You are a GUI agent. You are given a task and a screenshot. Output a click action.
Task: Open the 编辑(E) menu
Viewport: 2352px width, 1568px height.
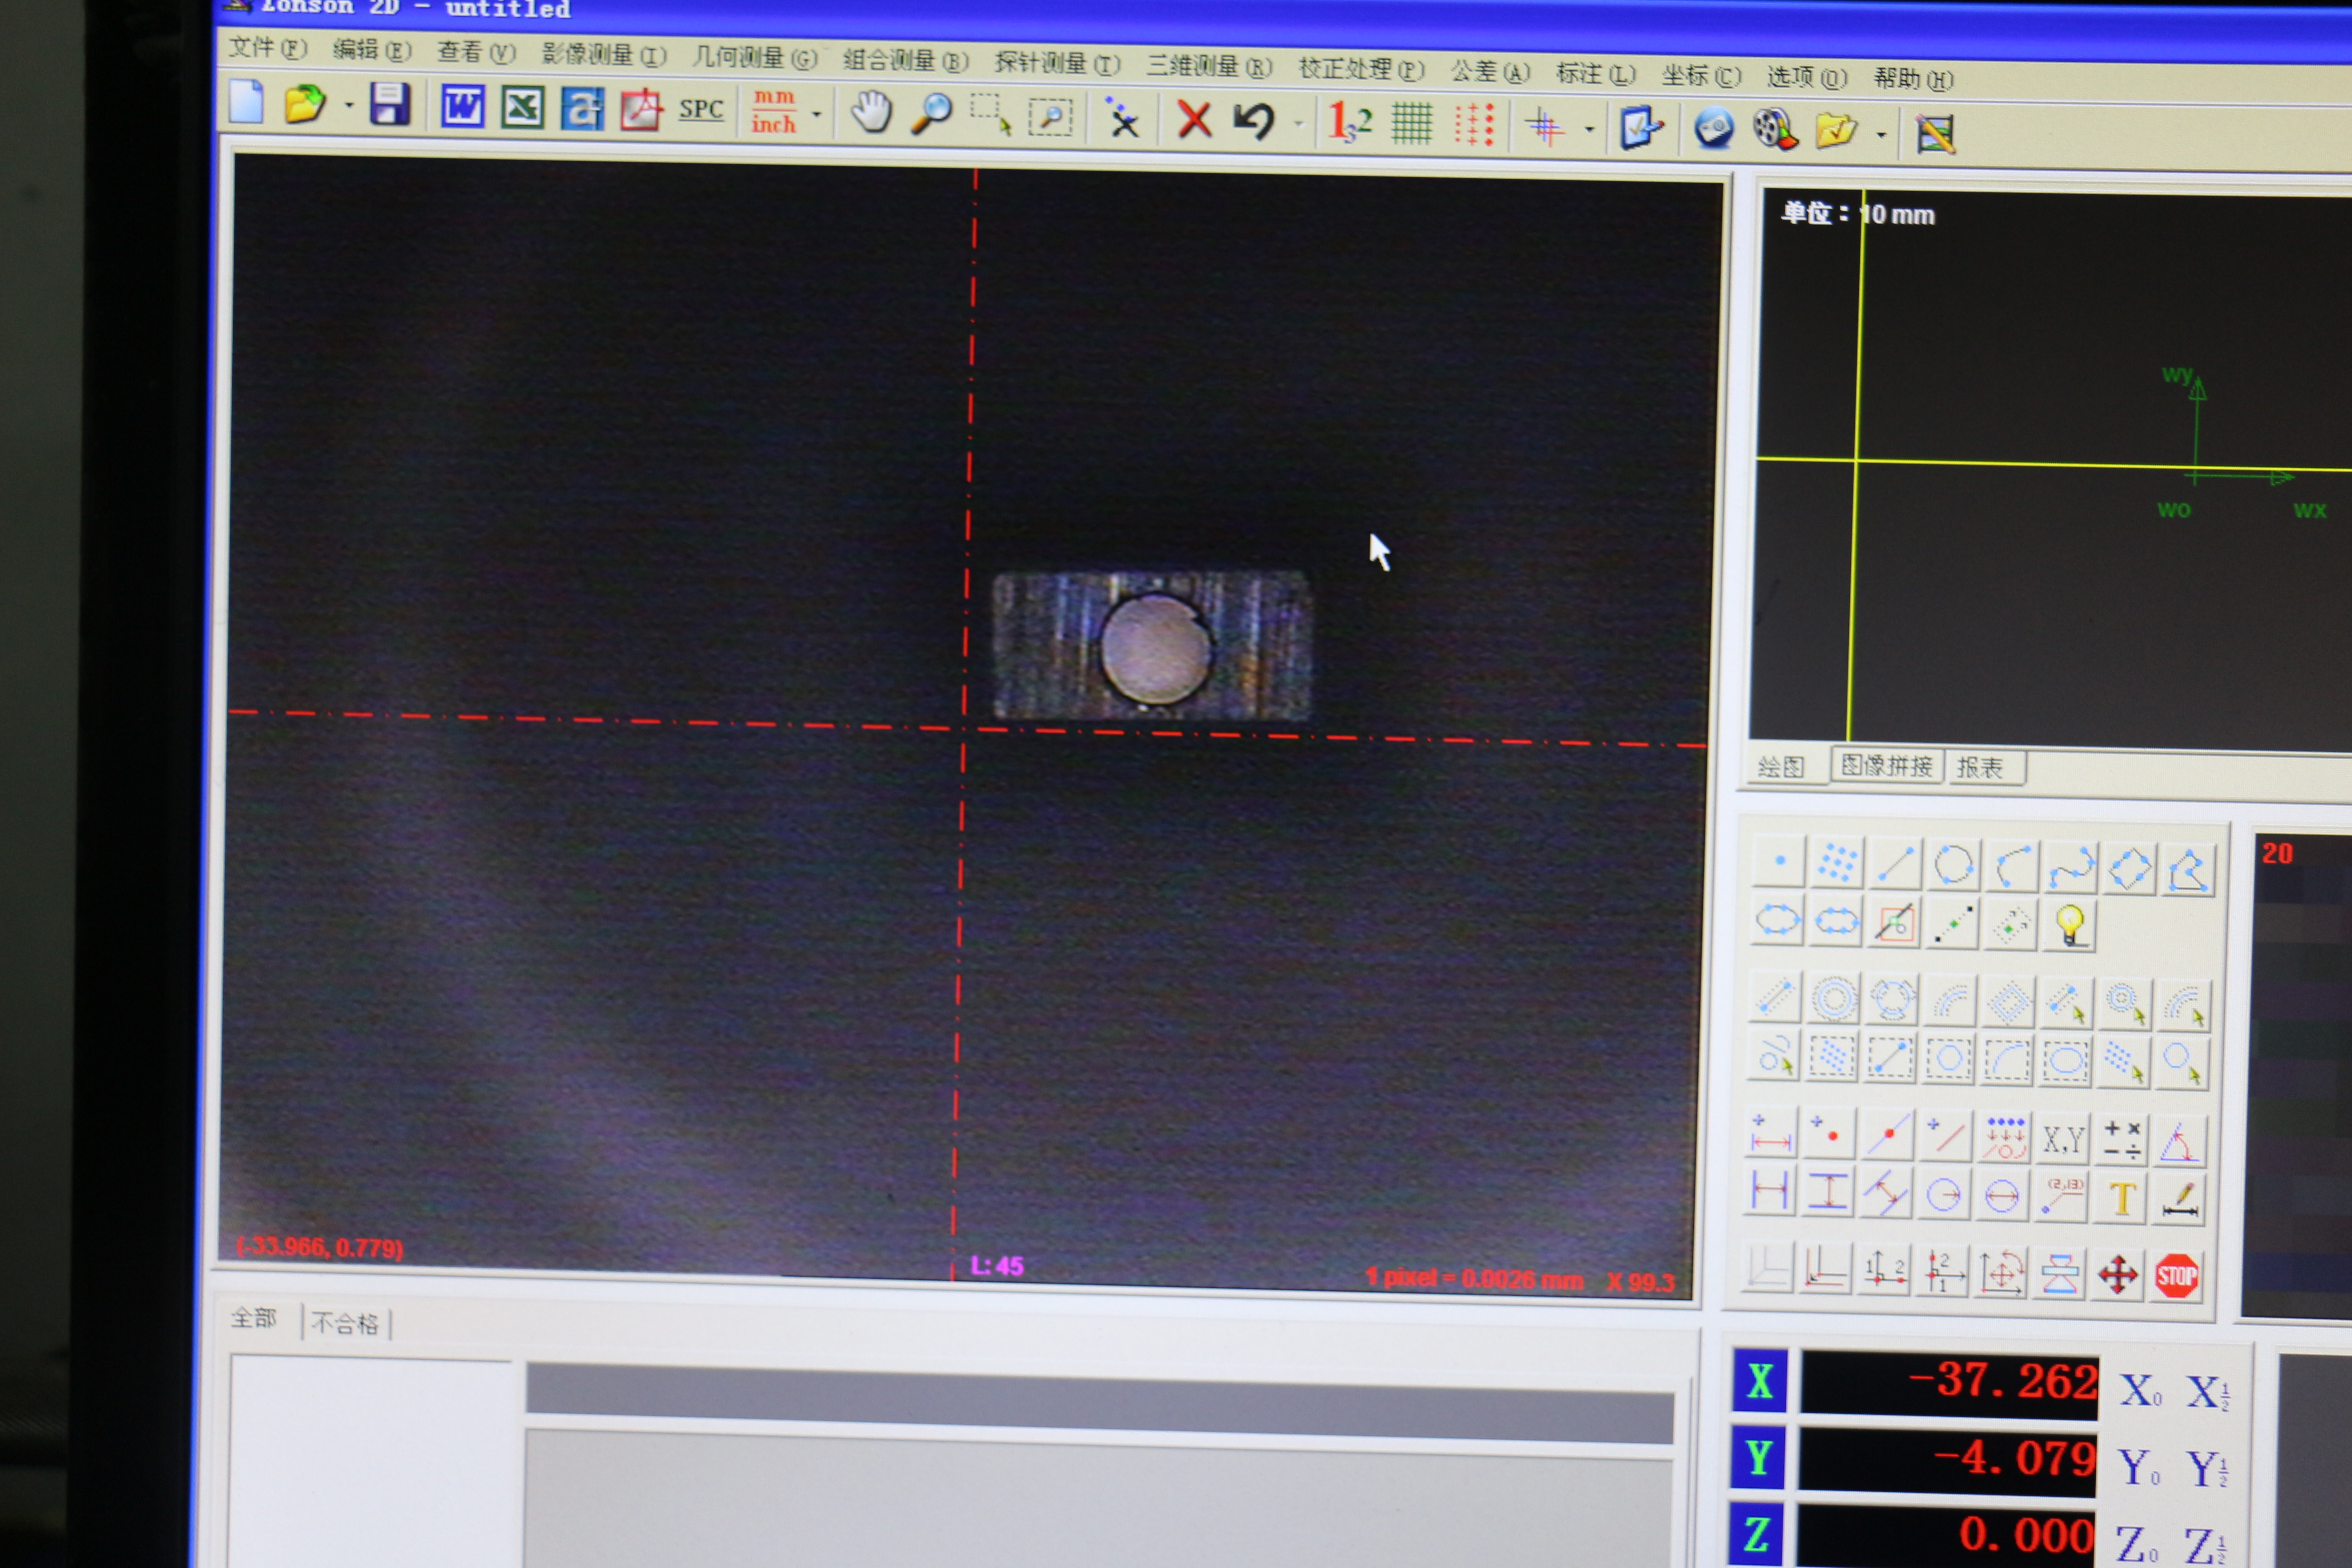click(372, 49)
